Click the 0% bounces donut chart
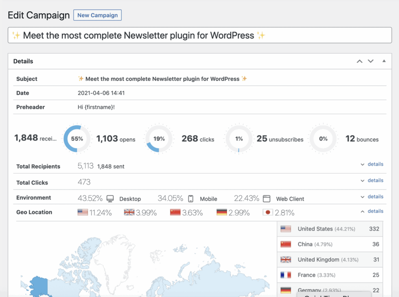The width and height of the screenshot is (399, 297). [323, 139]
